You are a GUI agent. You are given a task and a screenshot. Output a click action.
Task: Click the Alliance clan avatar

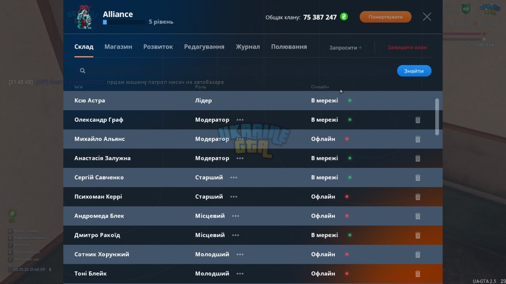coord(85,17)
